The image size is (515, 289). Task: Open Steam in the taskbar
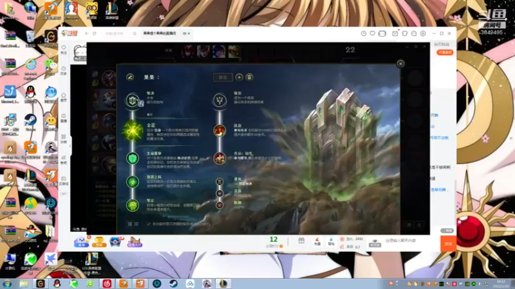click(173, 283)
